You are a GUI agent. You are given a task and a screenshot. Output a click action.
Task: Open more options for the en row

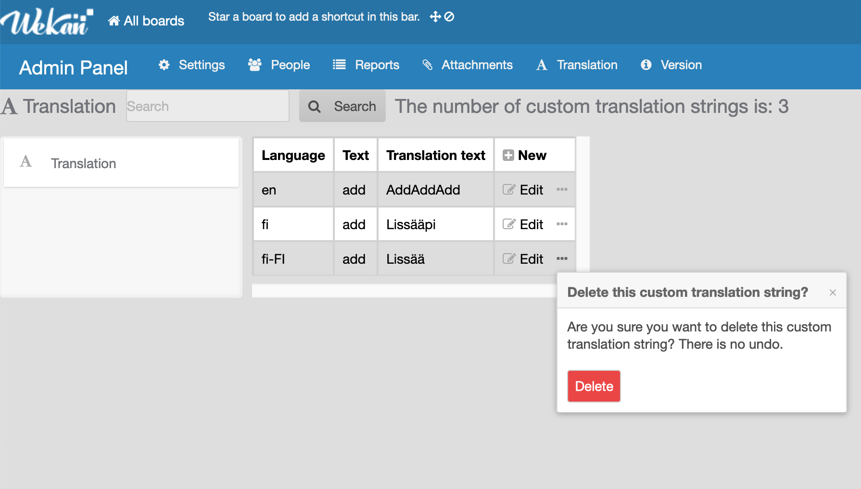[562, 190]
